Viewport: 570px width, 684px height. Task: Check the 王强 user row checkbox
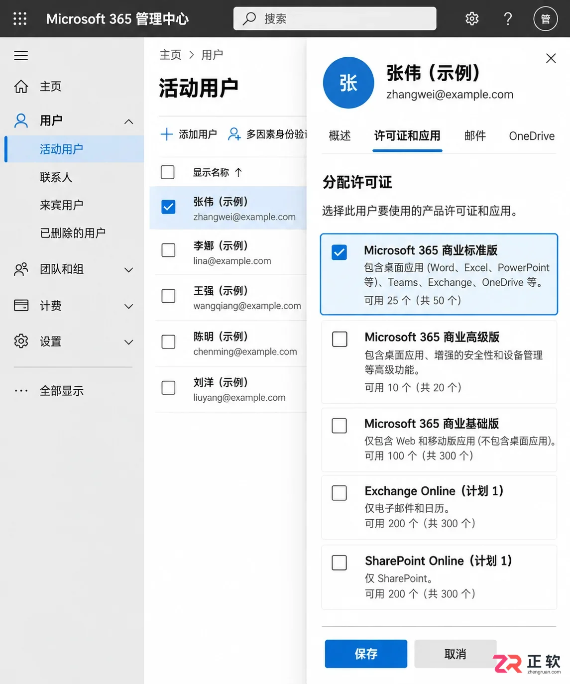coord(168,296)
